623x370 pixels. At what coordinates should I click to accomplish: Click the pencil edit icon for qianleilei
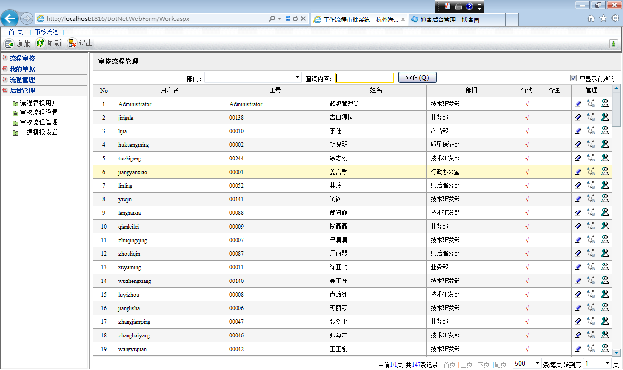[578, 226]
